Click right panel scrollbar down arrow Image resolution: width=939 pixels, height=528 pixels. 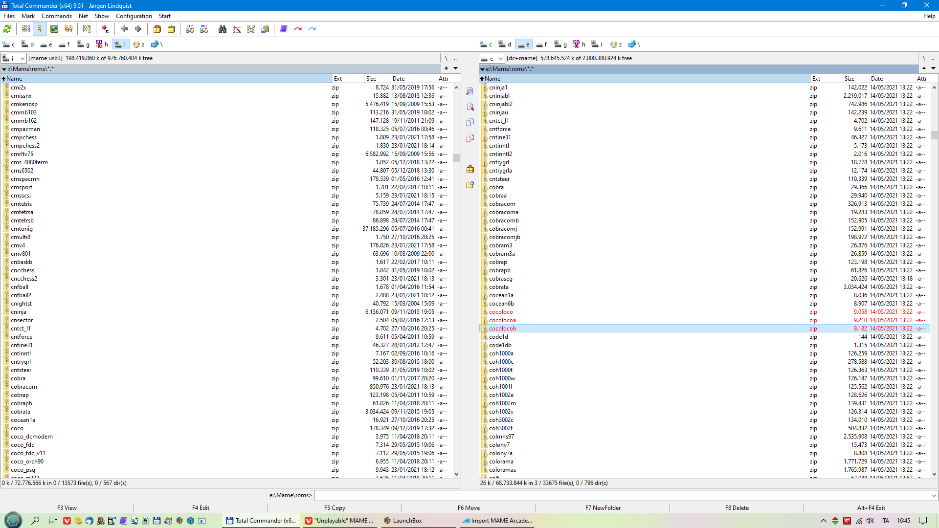point(934,474)
